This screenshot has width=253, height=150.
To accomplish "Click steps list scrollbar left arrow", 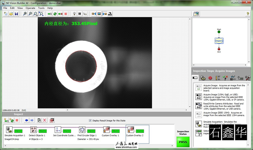I will point(5,146).
